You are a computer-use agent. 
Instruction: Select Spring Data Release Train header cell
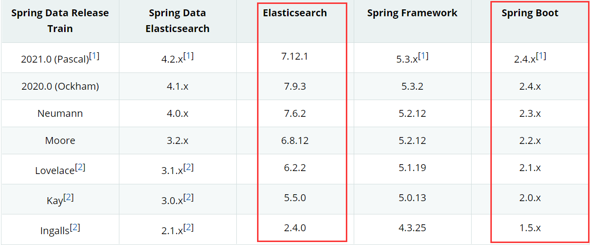pos(60,21)
